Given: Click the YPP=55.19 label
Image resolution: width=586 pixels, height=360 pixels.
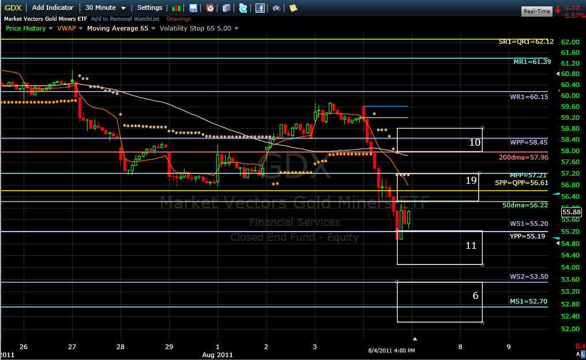Looking at the screenshot, I should [527, 236].
